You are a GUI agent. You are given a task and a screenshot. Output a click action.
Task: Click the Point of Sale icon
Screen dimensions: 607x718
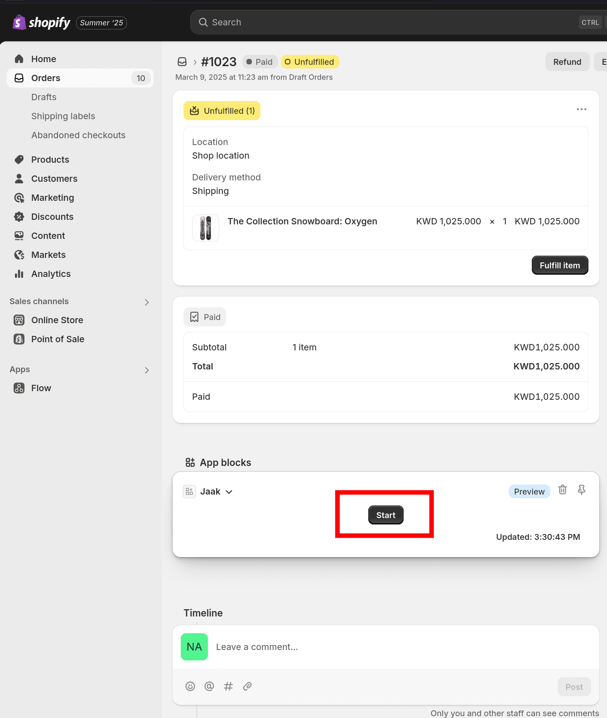tap(19, 339)
